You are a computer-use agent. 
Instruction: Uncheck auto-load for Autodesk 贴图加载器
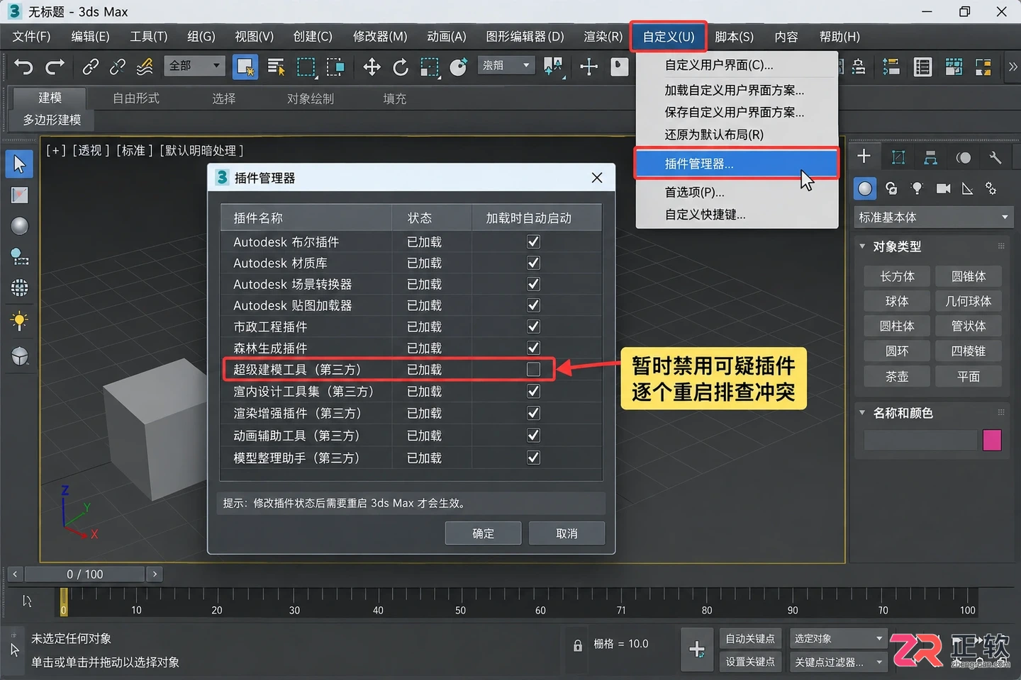click(x=534, y=305)
